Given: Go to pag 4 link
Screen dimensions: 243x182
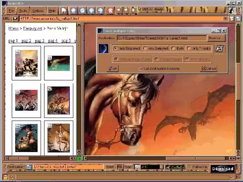Looking at the screenshot, I should 53,41.
